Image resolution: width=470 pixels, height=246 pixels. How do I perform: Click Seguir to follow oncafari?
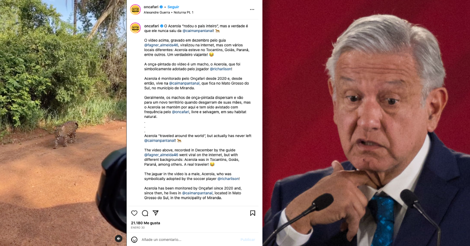(173, 7)
